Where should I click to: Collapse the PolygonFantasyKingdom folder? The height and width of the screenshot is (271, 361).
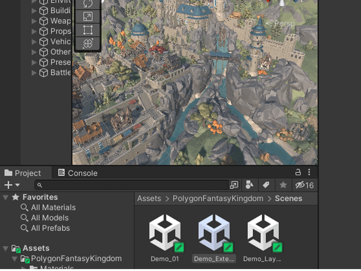click(14, 259)
